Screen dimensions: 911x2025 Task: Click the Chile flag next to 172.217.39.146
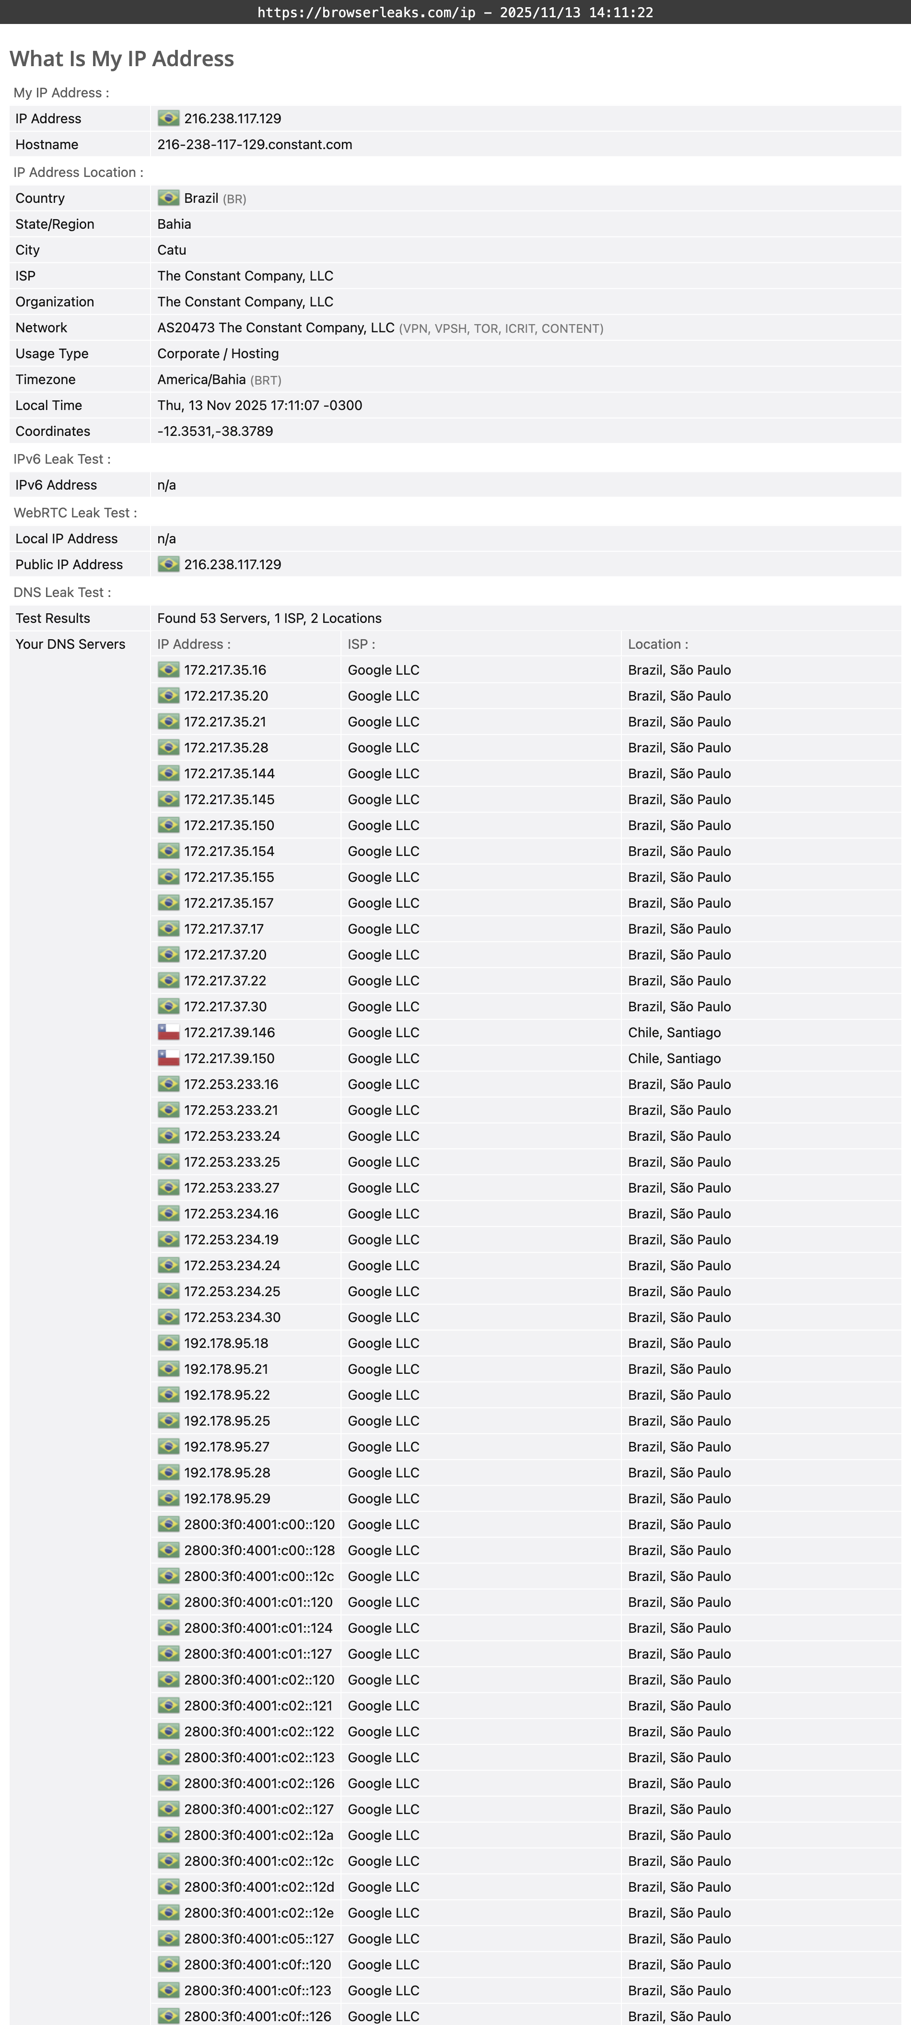(x=167, y=1032)
